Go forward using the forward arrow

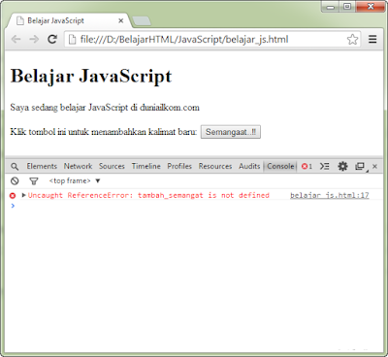34,40
